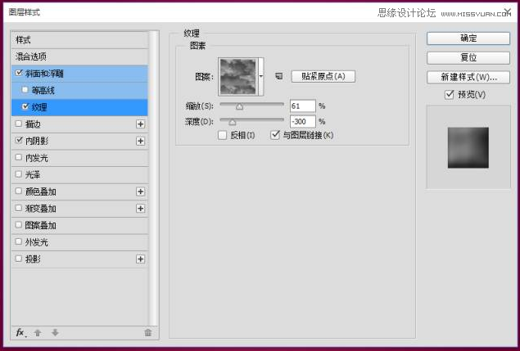Select the 图案叠加 label in the list
520x351 pixels.
pos(41,226)
